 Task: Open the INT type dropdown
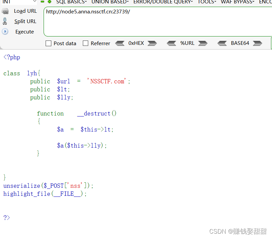(19, 2)
